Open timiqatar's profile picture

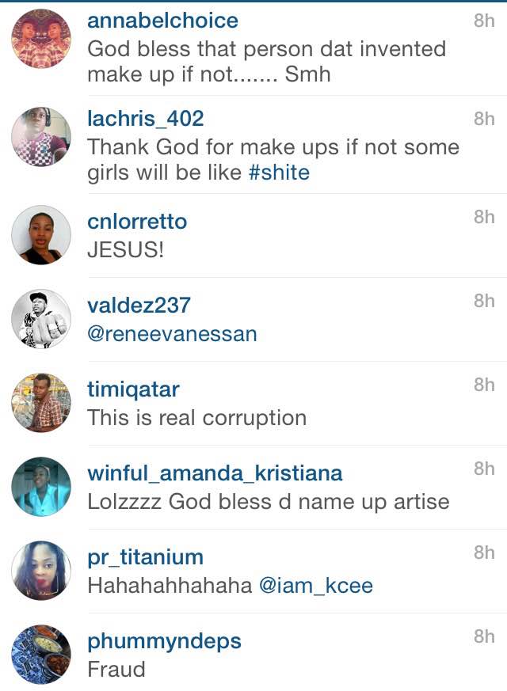click(41, 403)
